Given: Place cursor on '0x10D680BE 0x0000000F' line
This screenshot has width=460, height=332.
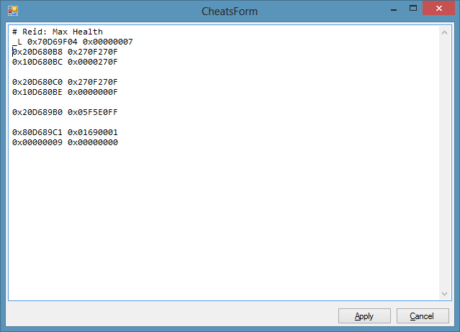Looking at the screenshot, I should 65,92.
